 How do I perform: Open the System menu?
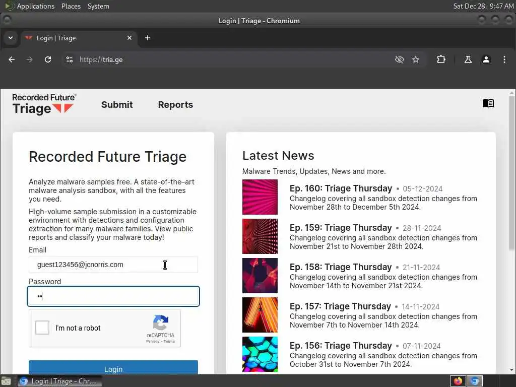pos(98,6)
